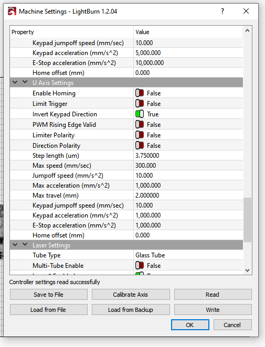Click the vertical scrollbar thumb
Image resolution: width=265 pixels, height=347 pixels.
point(248,220)
